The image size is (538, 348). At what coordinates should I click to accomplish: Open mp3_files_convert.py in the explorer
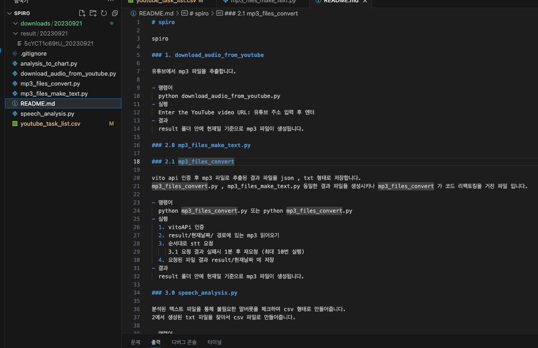(x=63, y=83)
